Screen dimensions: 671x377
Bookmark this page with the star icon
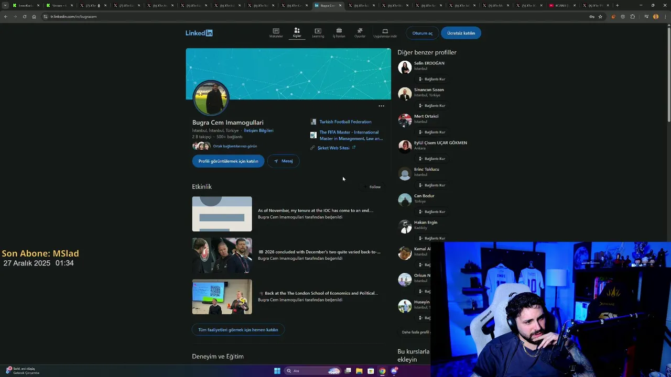(600, 16)
